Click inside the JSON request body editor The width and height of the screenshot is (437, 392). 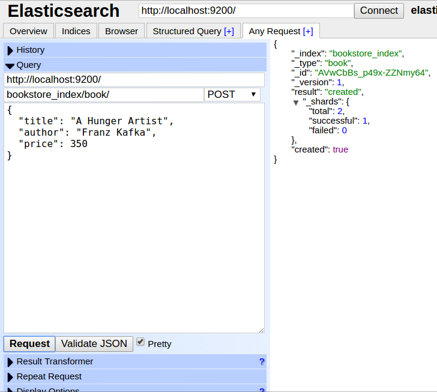134,218
